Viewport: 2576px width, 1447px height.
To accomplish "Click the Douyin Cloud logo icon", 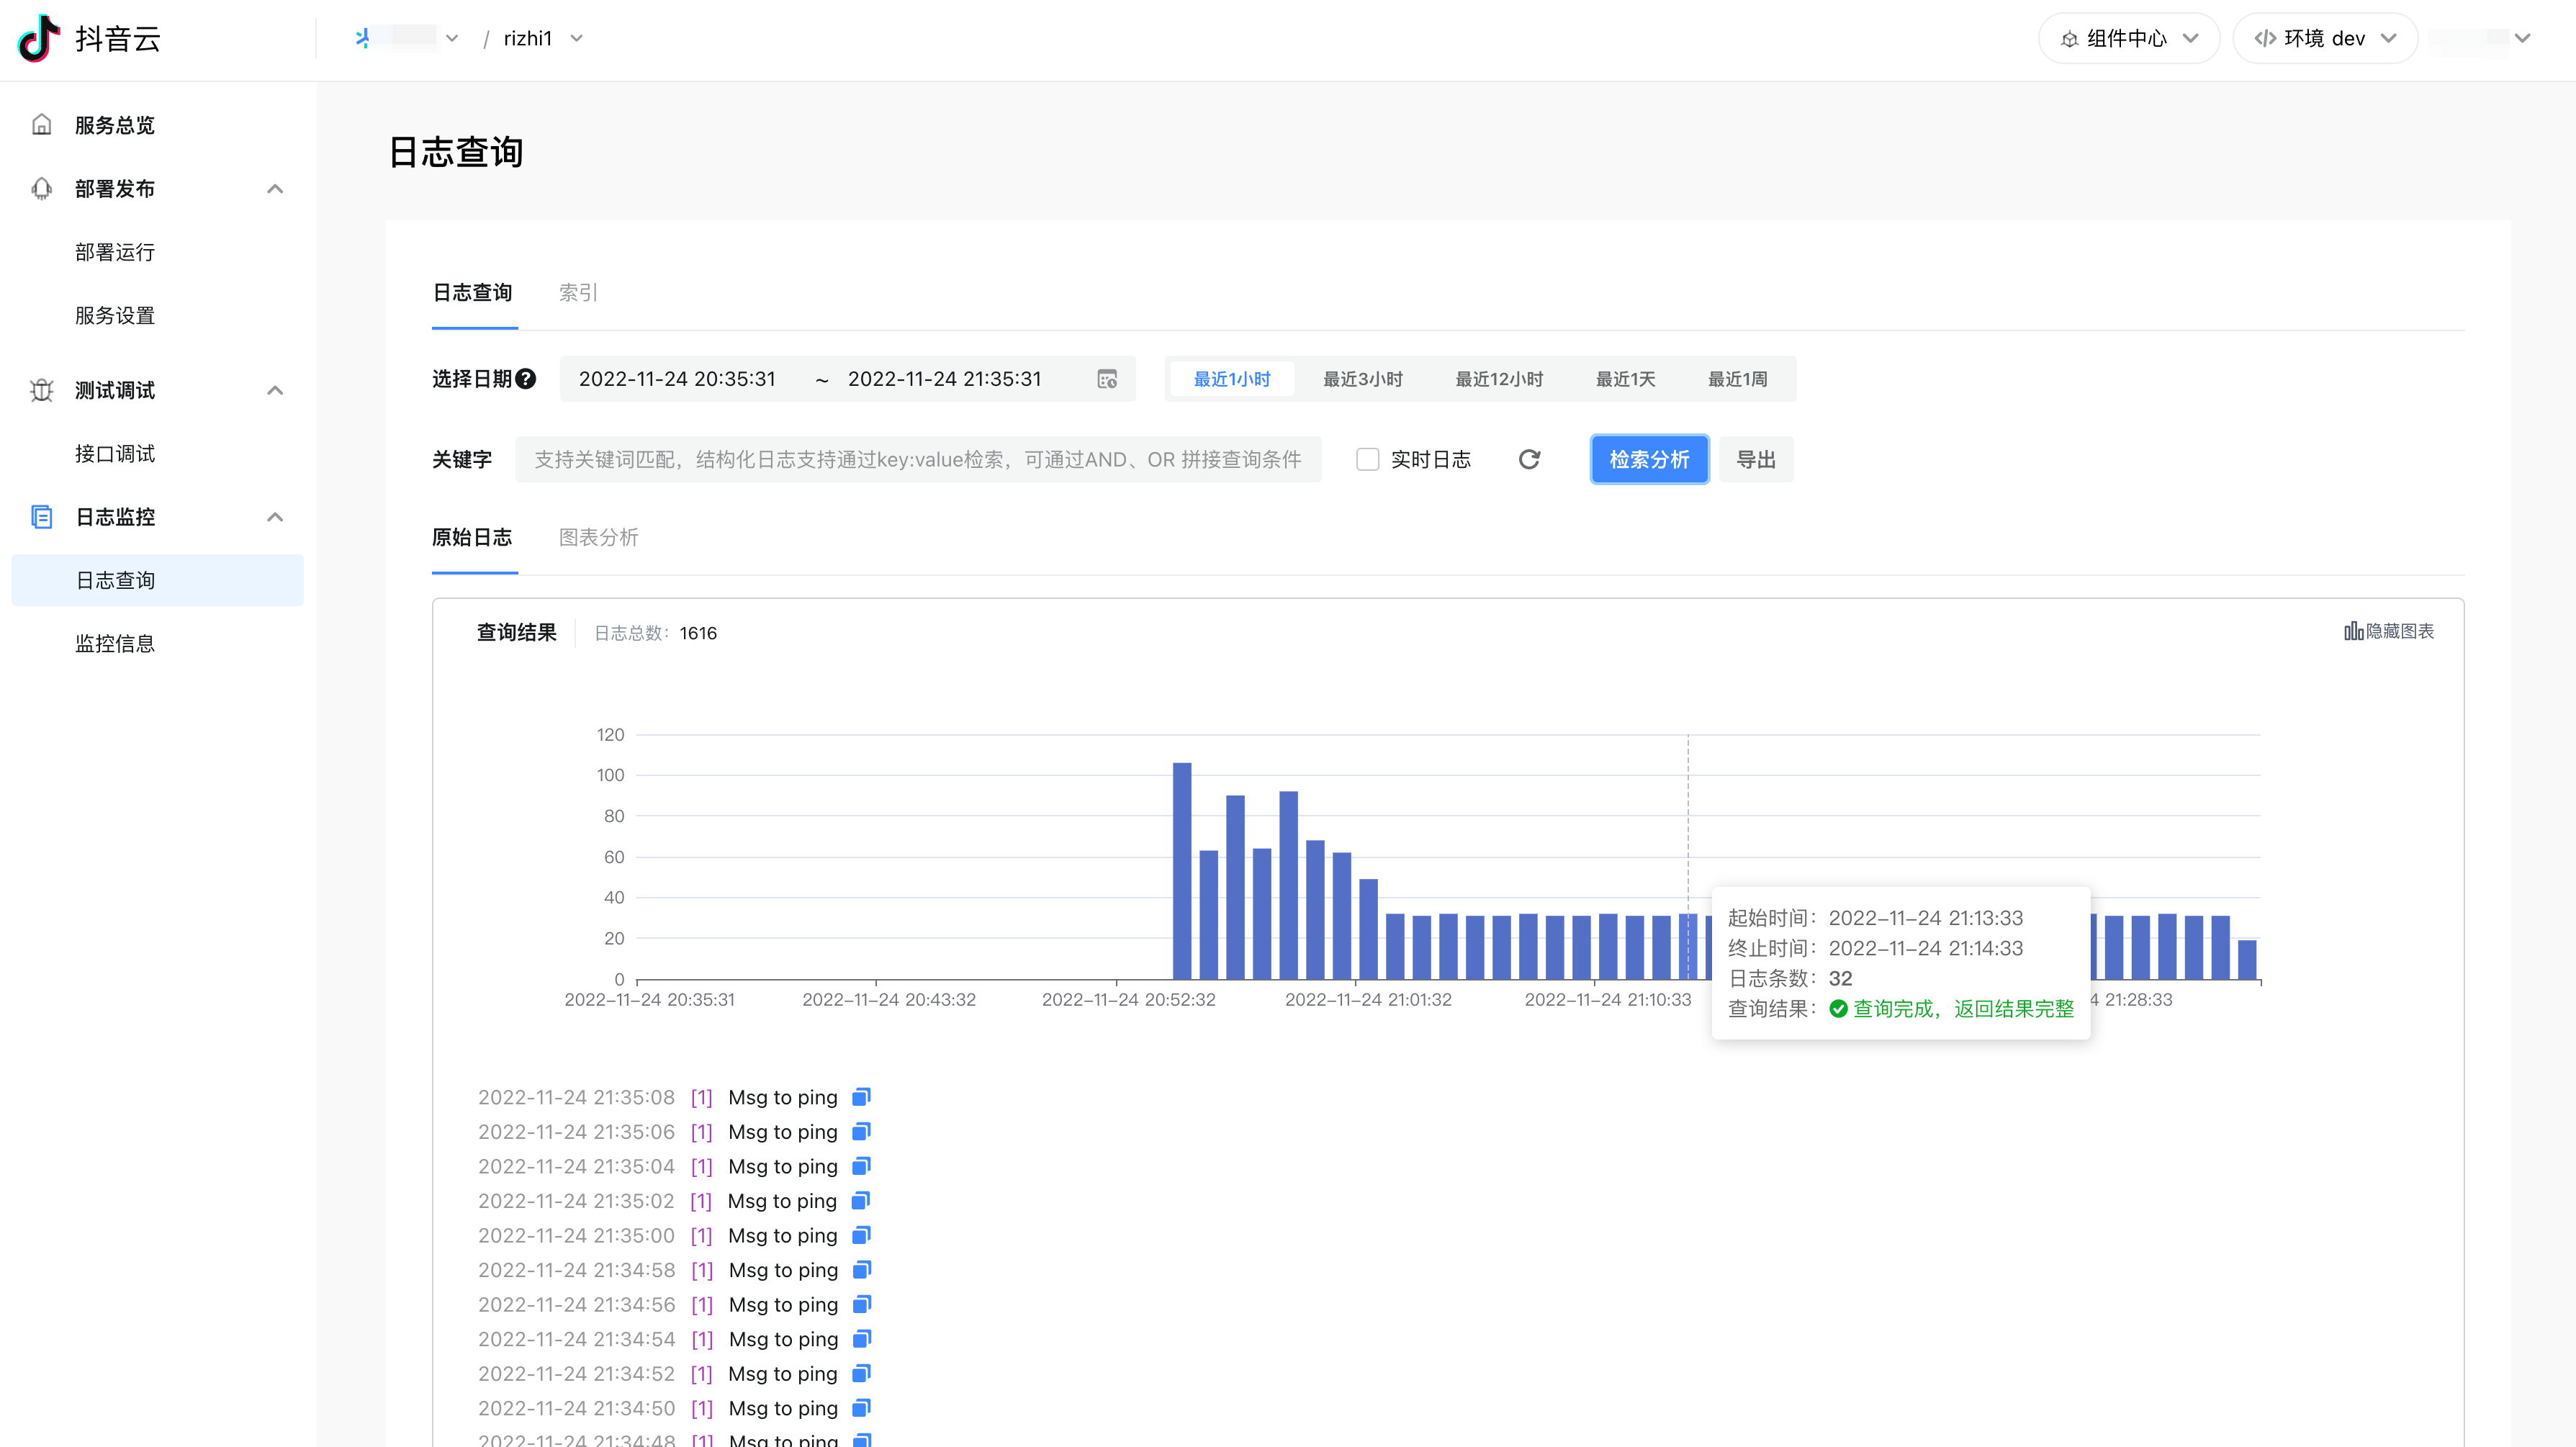I will [39, 38].
